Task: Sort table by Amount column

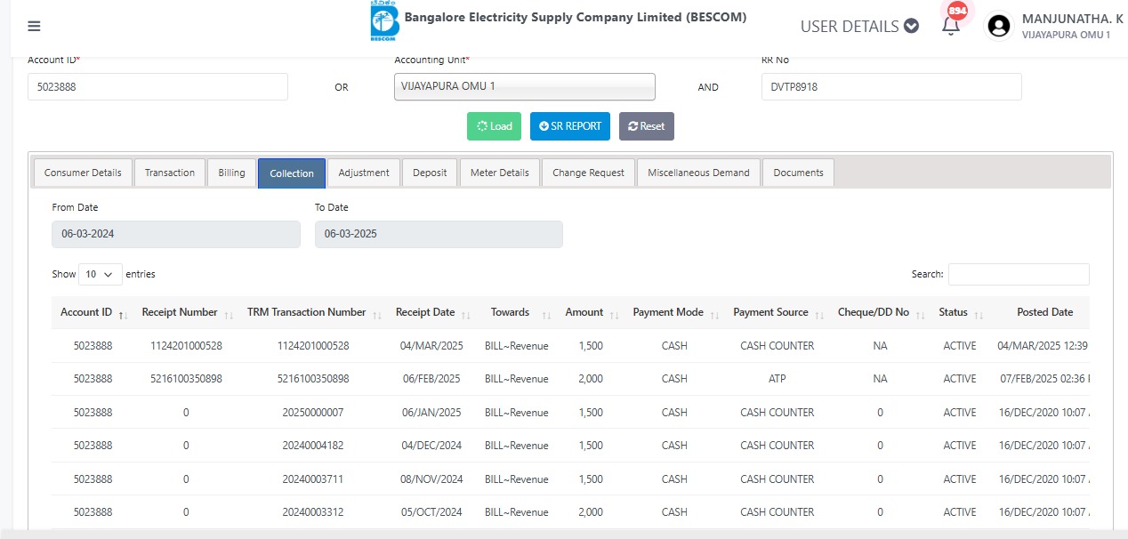Action: 591,313
